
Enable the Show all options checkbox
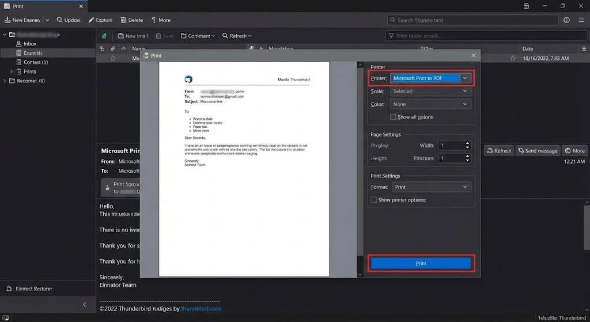click(x=393, y=117)
